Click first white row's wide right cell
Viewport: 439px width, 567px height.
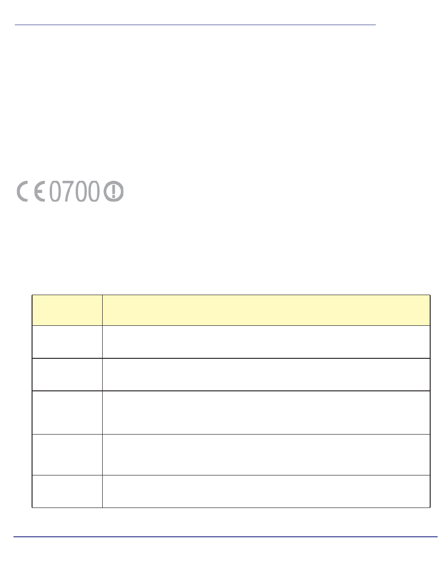(266, 342)
